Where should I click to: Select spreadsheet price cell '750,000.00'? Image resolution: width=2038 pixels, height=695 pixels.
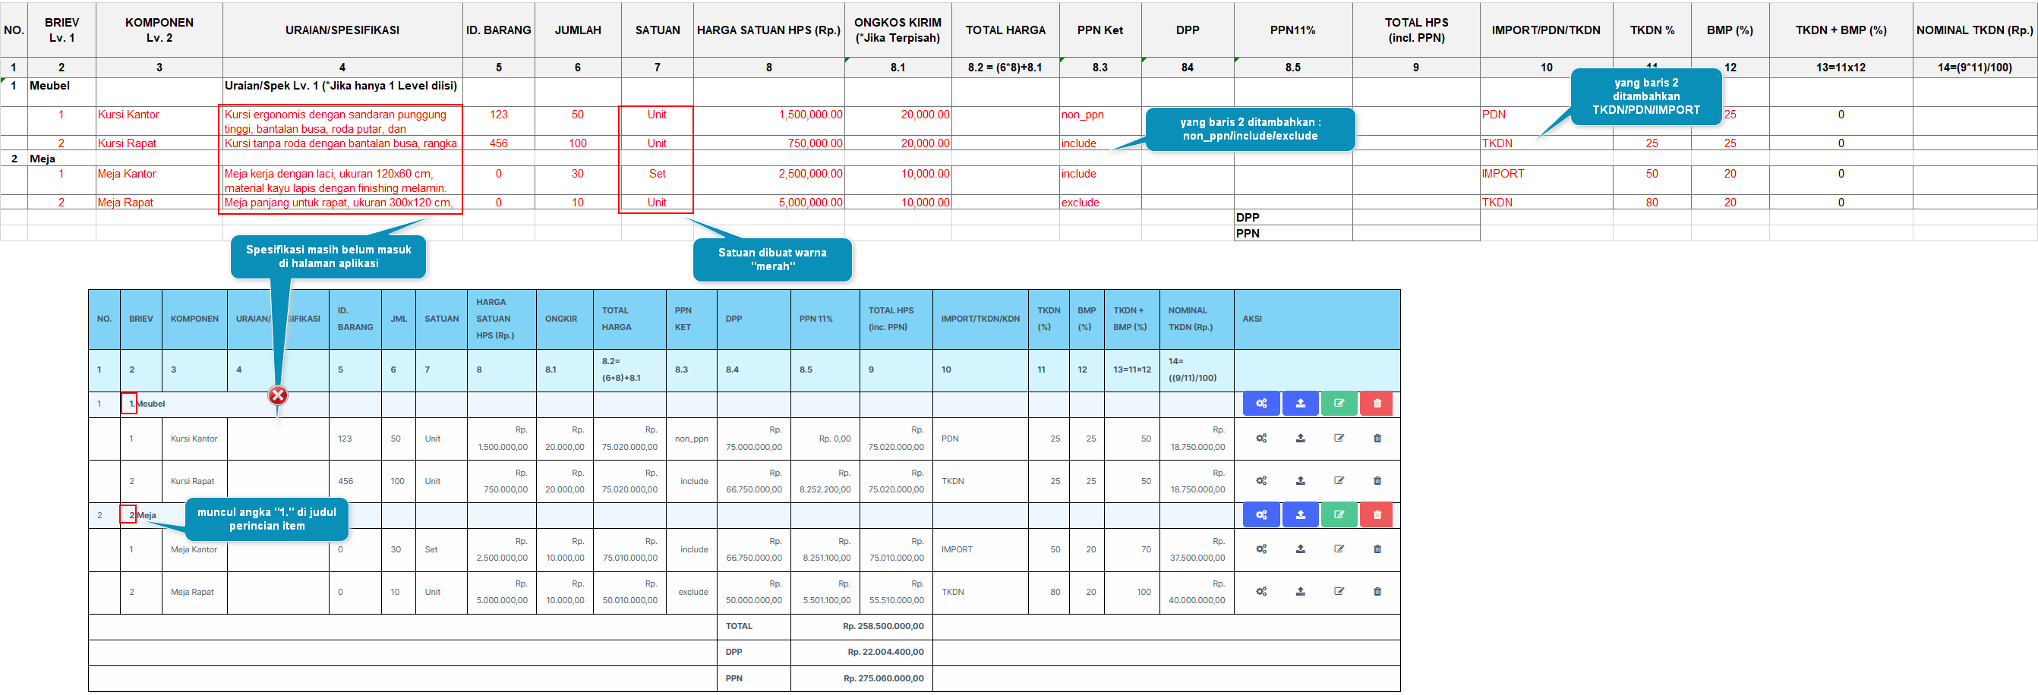click(768, 143)
